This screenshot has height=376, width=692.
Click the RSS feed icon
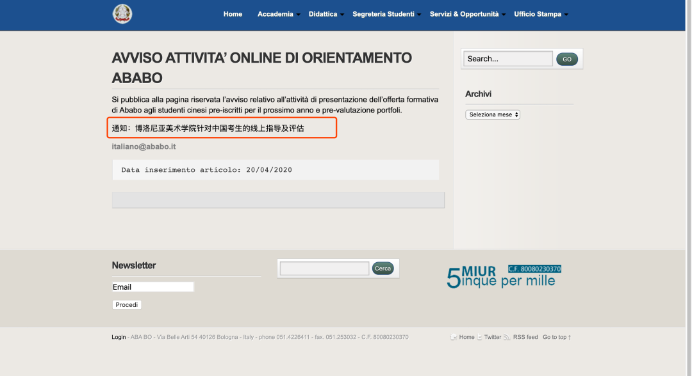click(507, 337)
